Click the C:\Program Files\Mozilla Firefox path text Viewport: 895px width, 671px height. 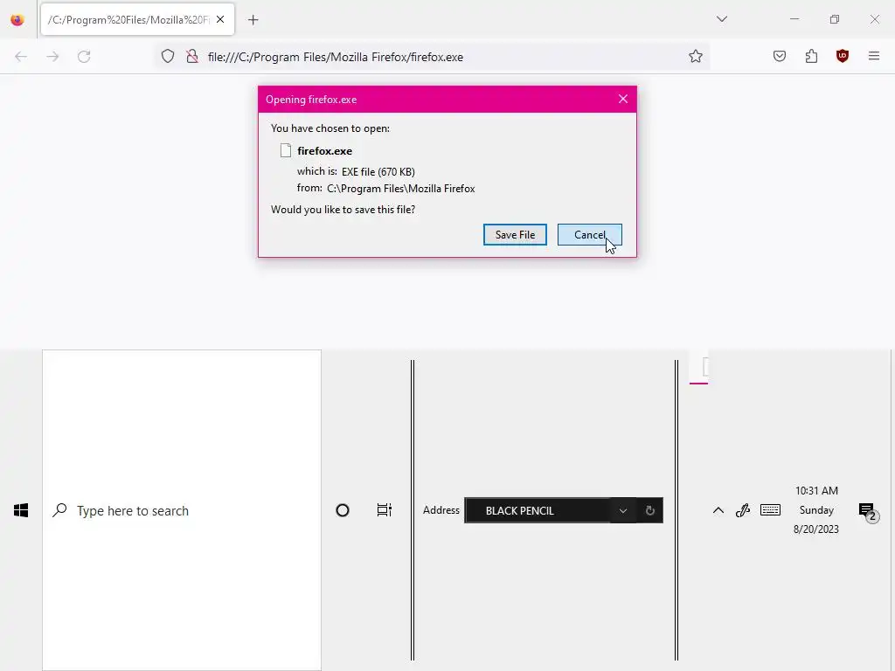400,189
